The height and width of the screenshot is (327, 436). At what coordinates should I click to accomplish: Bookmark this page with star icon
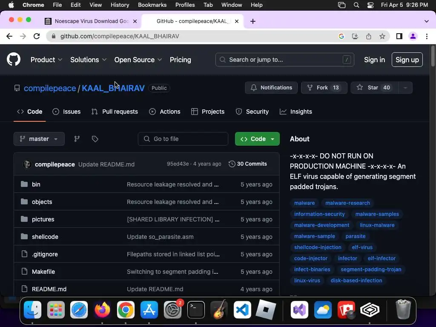pyautogui.click(x=382, y=36)
